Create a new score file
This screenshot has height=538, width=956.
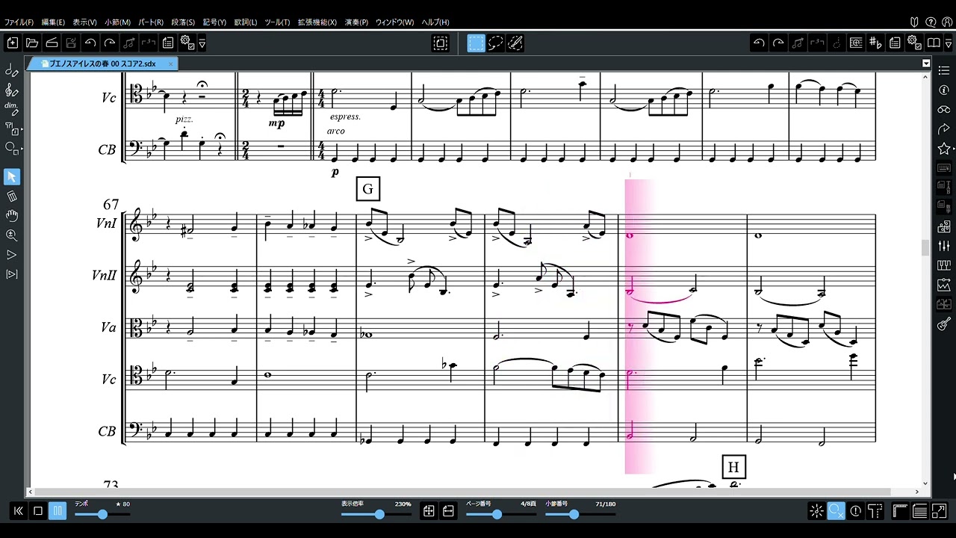click(x=13, y=43)
